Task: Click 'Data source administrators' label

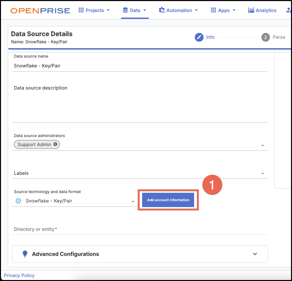Action: [x=39, y=136]
